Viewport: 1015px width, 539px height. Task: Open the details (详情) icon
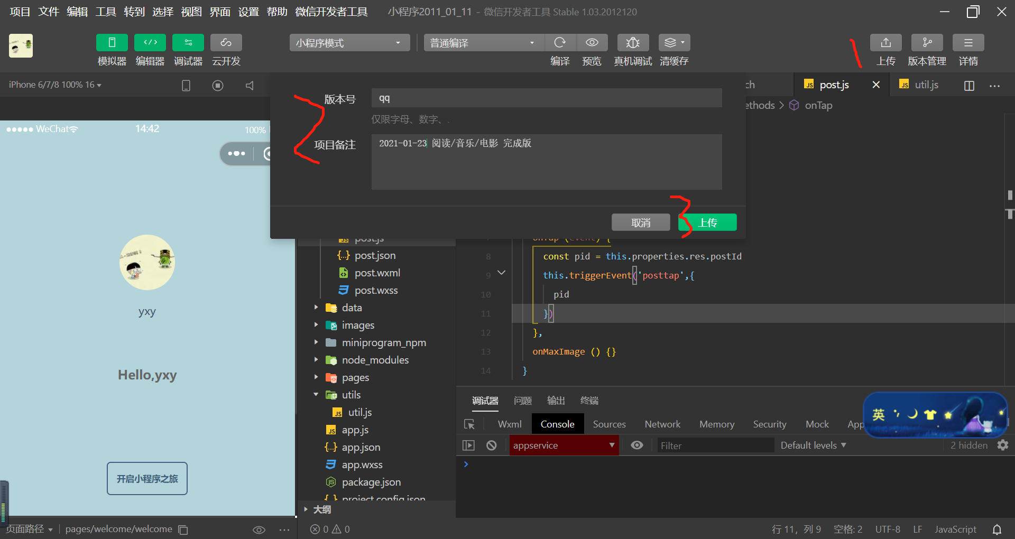(968, 43)
